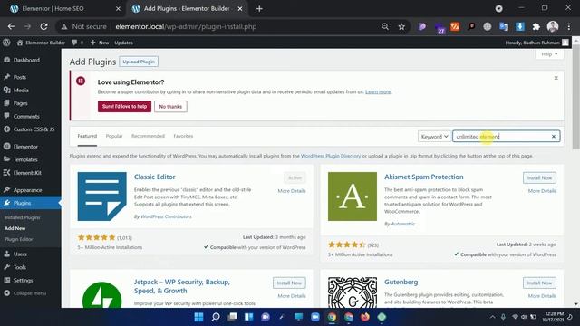This screenshot has height=326, width=580.
Task: Expand the Help panel
Action: click(x=549, y=54)
